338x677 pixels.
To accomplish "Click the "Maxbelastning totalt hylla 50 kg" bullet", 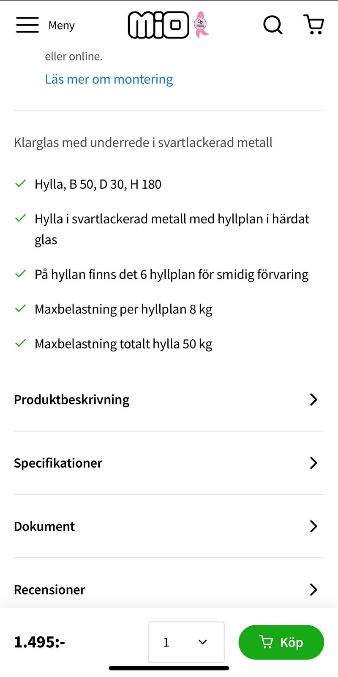I will coord(123,344).
